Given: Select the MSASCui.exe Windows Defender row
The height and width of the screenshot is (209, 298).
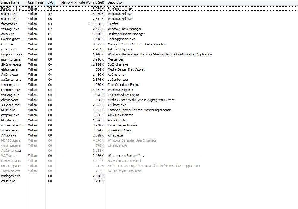Looking at the screenshot, I should tap(11, 140).
